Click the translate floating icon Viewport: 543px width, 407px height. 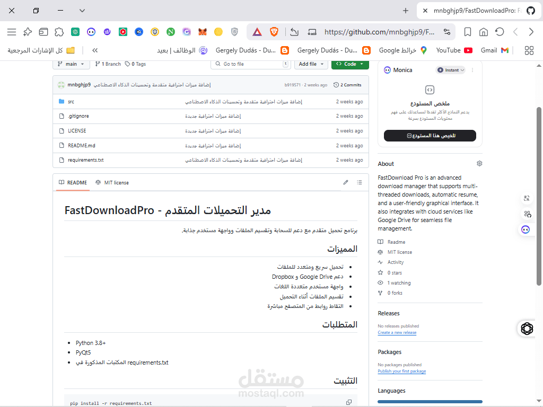tap(527, 198)
